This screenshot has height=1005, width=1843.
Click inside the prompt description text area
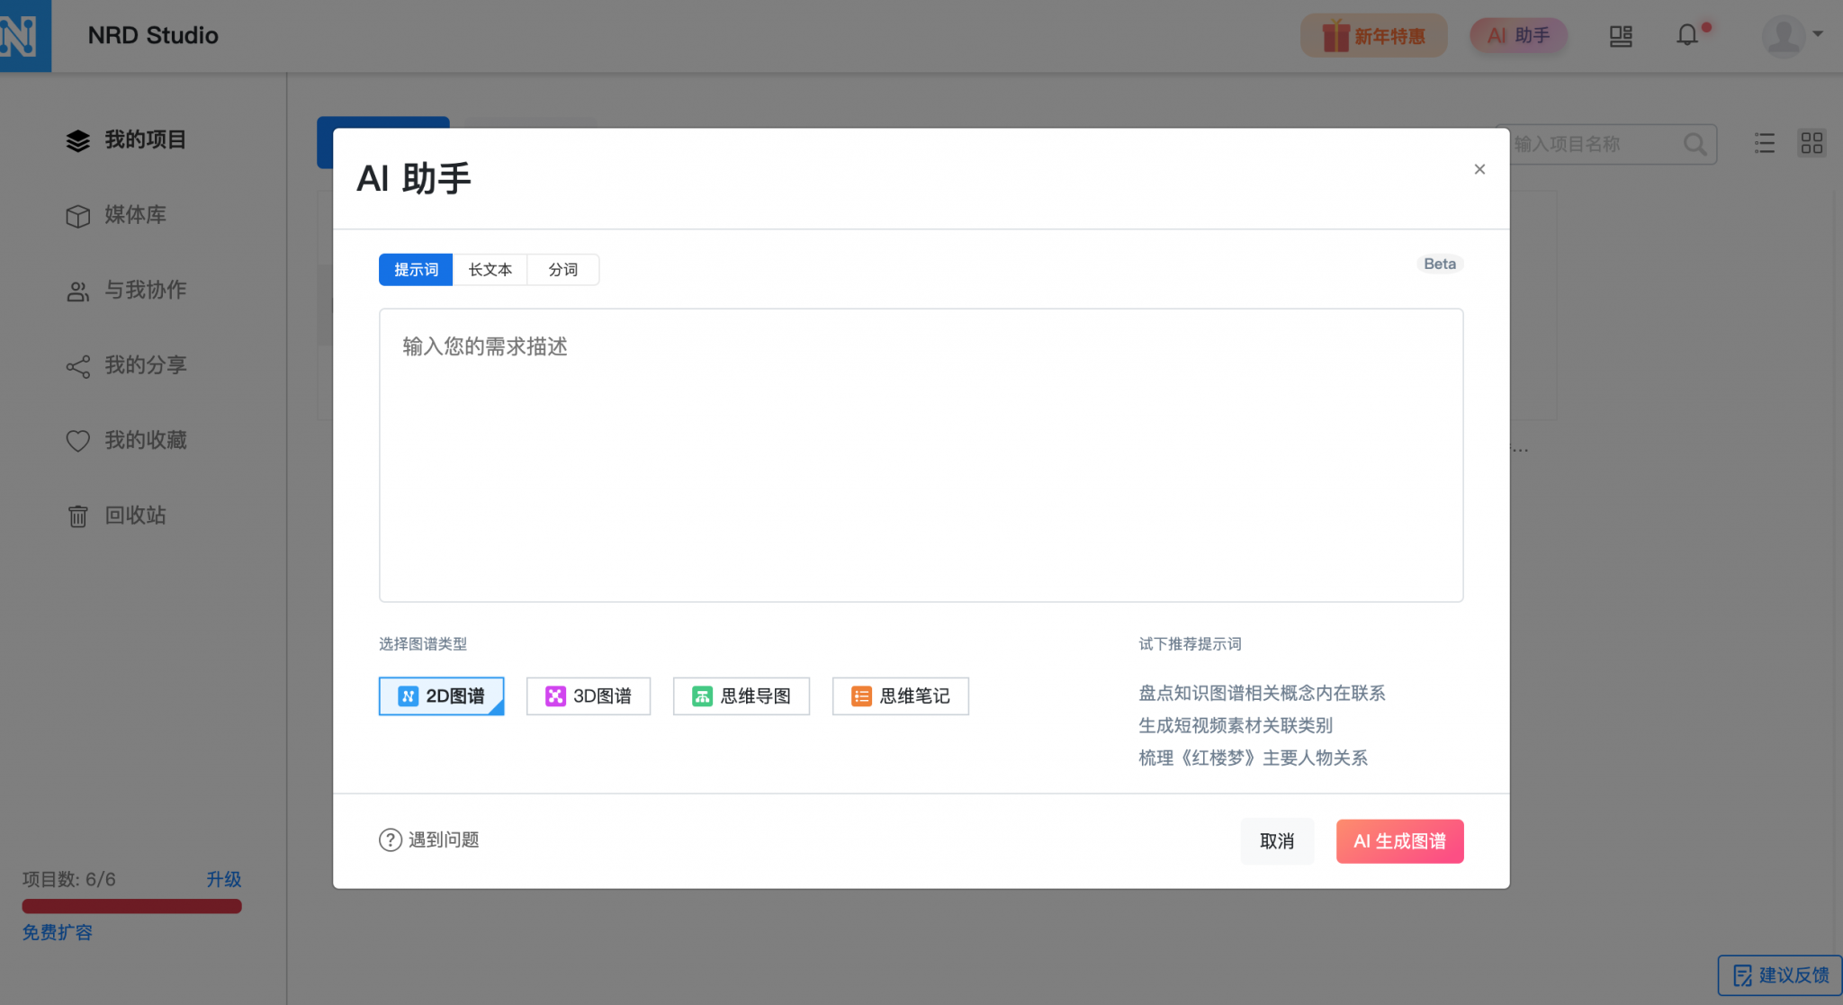pyautogui.click(x=921, y=450)
